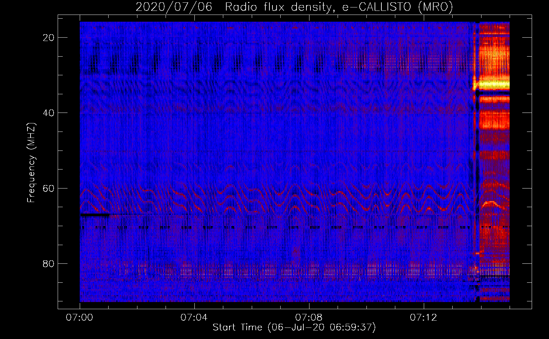The image size is (549, 339).
Task: Click the 40 frequency tick label
Action: click(49, 113)
